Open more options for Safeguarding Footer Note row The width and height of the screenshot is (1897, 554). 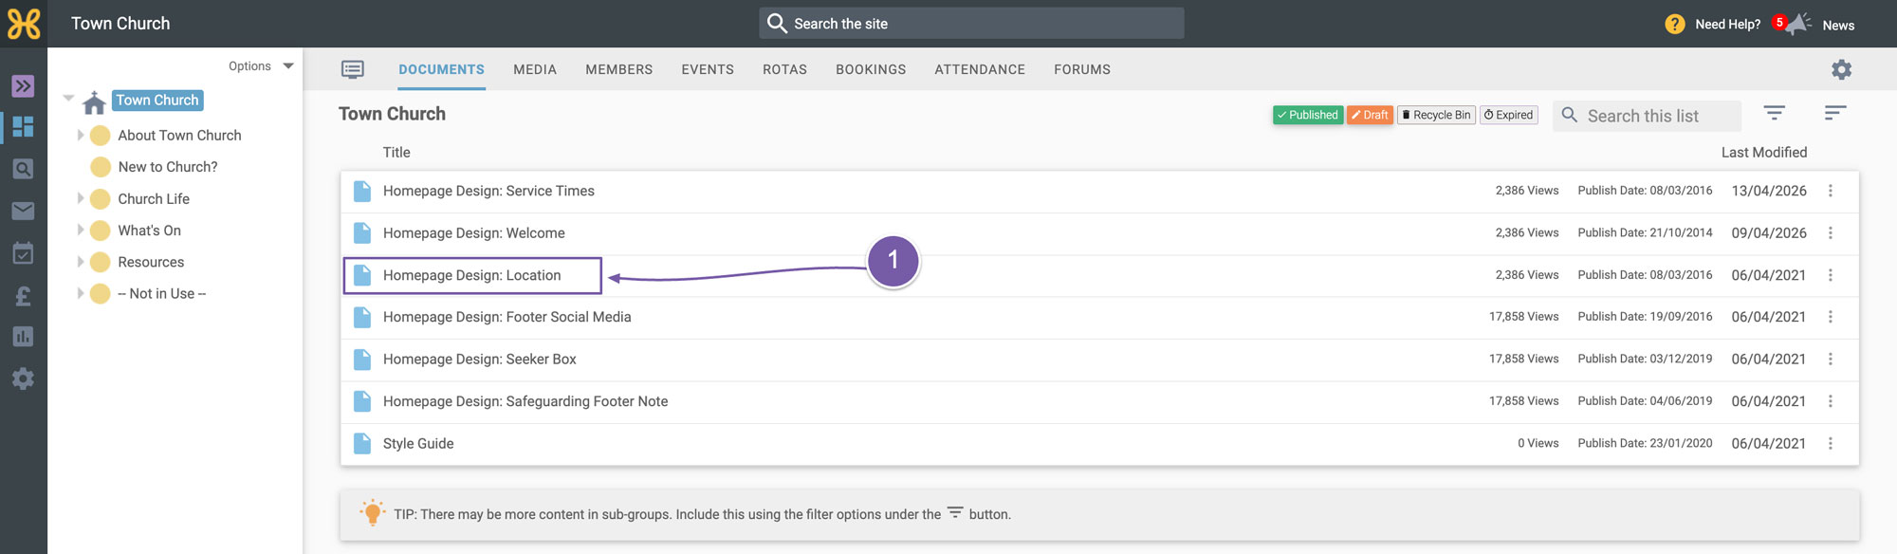(1831, 401)
